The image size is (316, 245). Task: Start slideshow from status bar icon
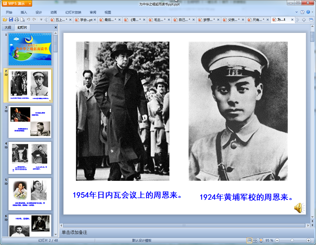point(261,240)
